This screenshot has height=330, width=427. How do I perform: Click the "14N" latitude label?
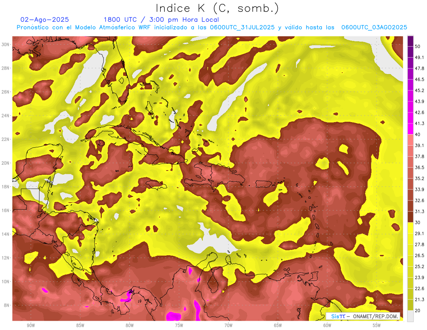6,234
